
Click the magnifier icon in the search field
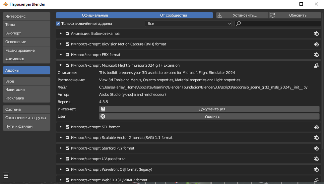pos(238,23)
